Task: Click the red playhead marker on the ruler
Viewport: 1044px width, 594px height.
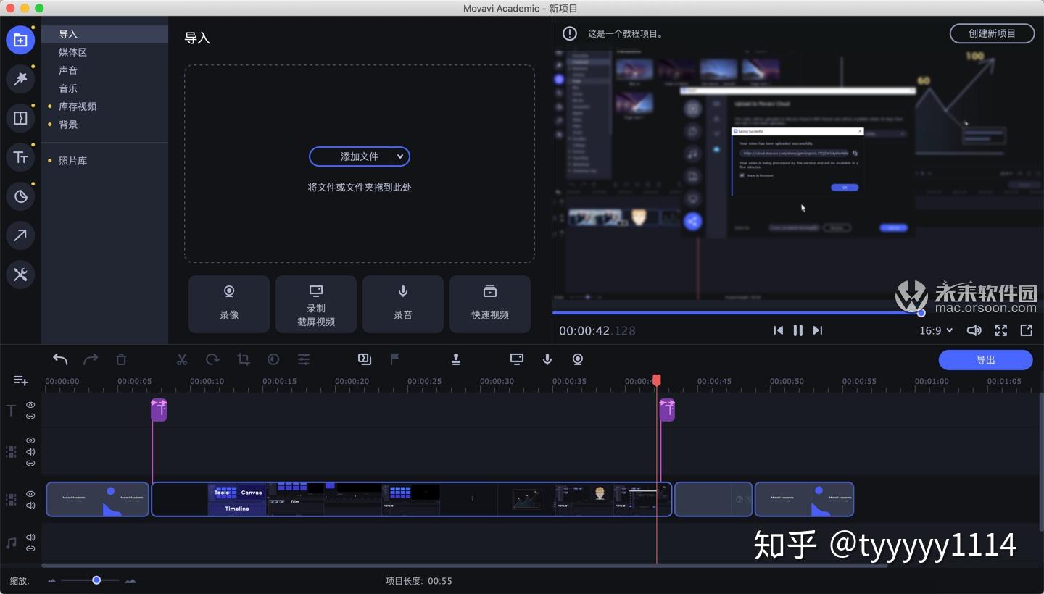Action: (x=657, y=380)
